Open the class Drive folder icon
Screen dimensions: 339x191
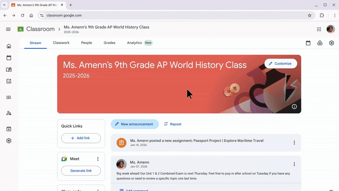[320, 43]
